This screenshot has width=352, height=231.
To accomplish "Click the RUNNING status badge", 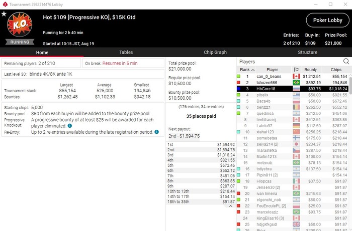I will tap(20, 42).
